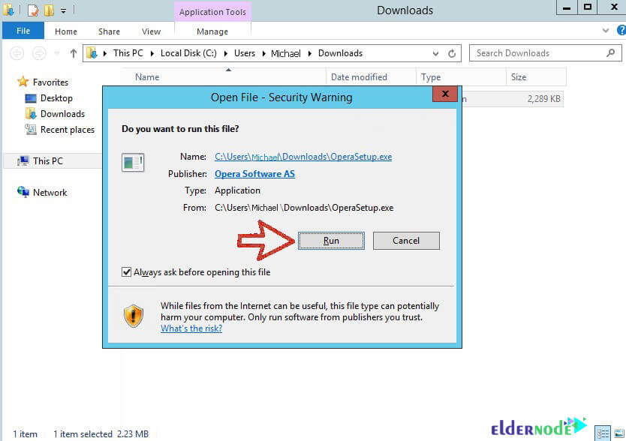This screenshot has width=626, height=441.
Task: Click the application file icon in the dialog
Action: click(x=133, y=163)
